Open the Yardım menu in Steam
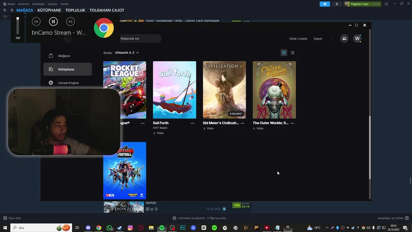Screen dimensions: 412x232 click(64, 4)
